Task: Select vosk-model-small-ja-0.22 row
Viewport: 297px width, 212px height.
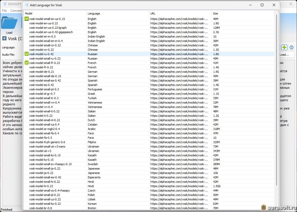Action: 149,169
